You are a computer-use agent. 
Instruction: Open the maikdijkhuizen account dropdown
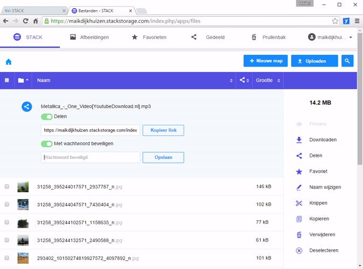tap(330, 37)
